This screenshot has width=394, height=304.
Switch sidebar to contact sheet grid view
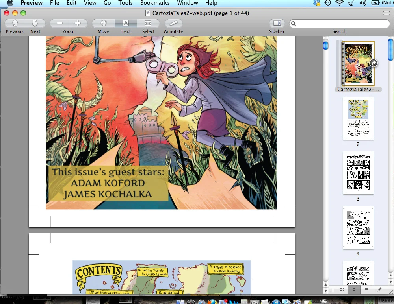pos(342,290)
